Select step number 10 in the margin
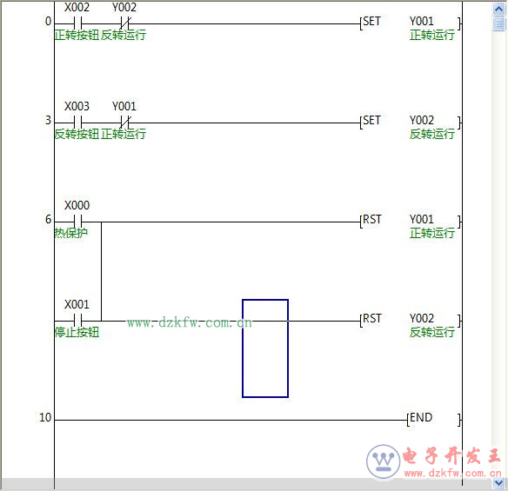 point(45,417)
